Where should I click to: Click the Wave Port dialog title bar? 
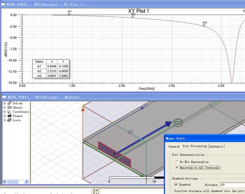click(x=205, y=139)
